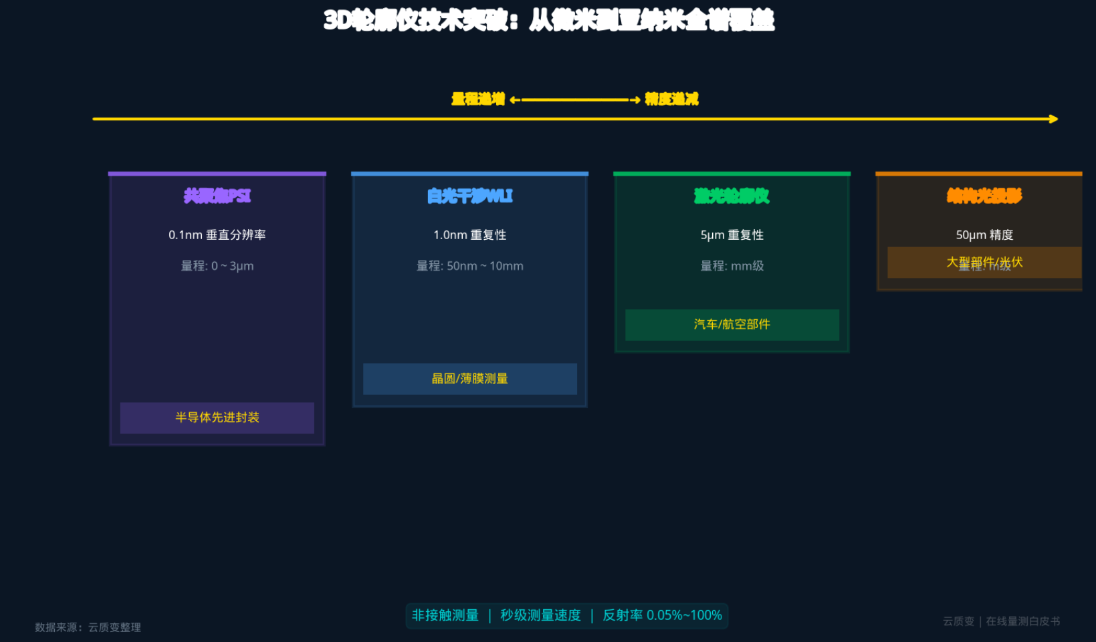Click the "汽车/航空部件" tag

pos(732,325)
